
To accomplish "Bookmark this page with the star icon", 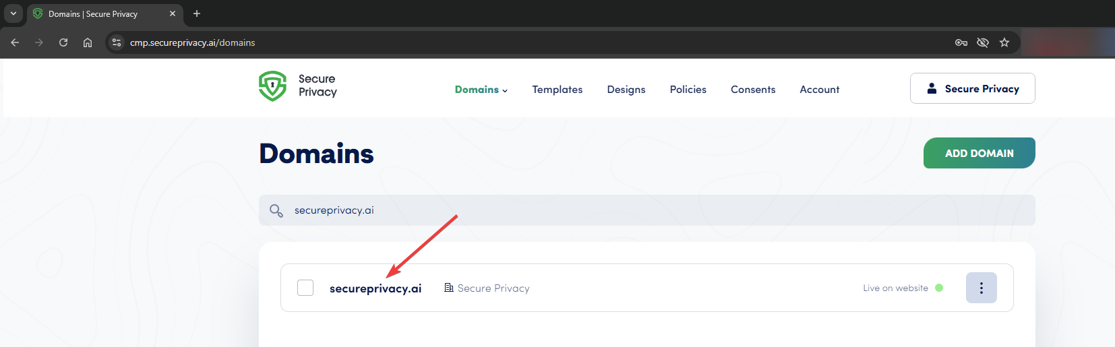I will [x=1004, y=42].
